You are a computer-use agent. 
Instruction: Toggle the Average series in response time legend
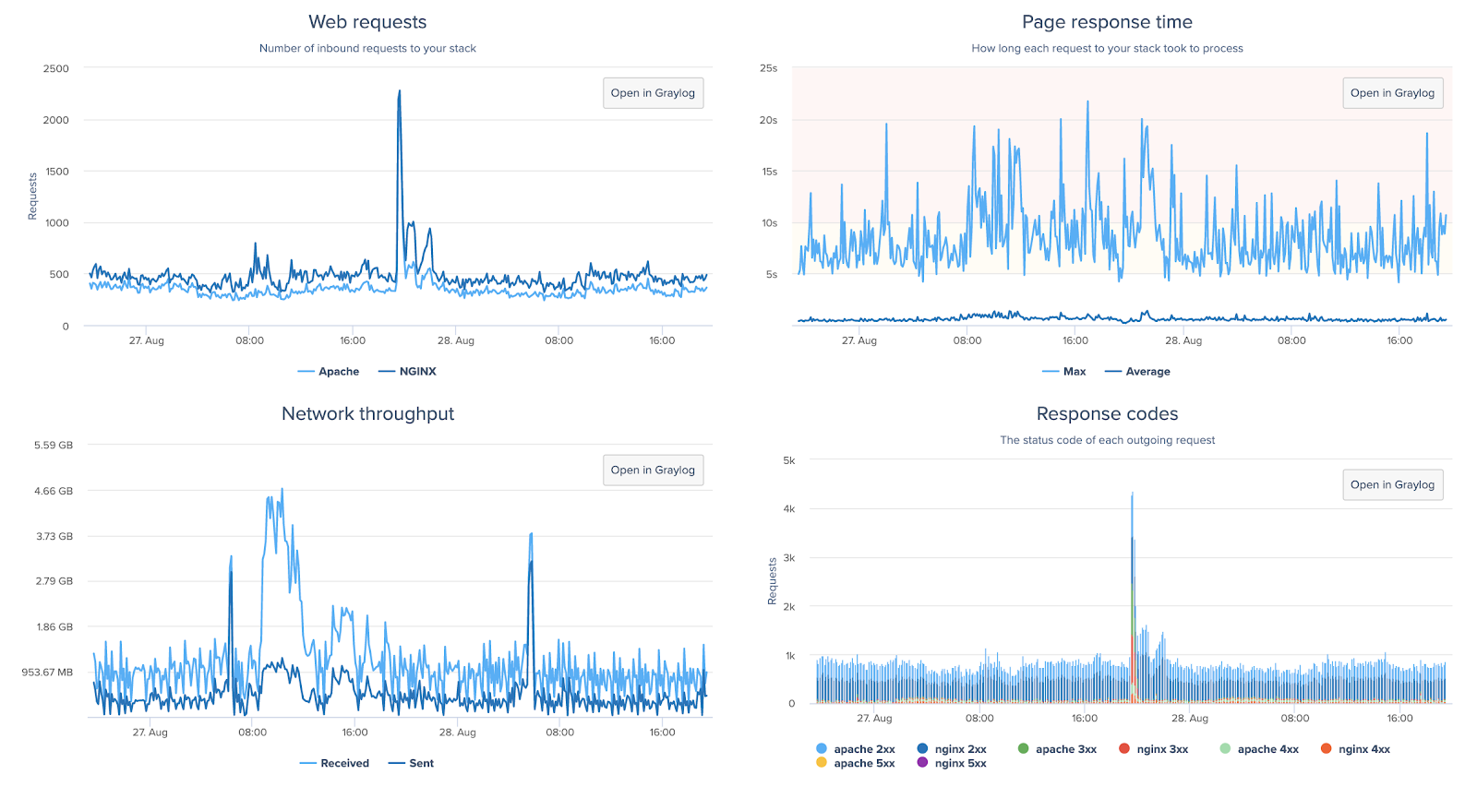[1137, 372]
